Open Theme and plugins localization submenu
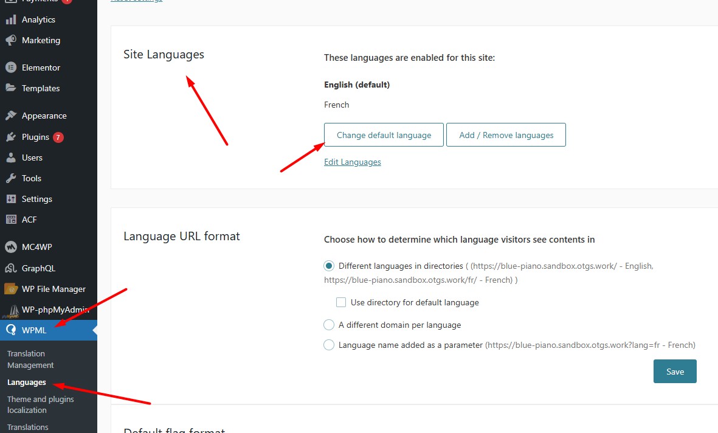Viewport: 718px width, 433px height. 40,404
